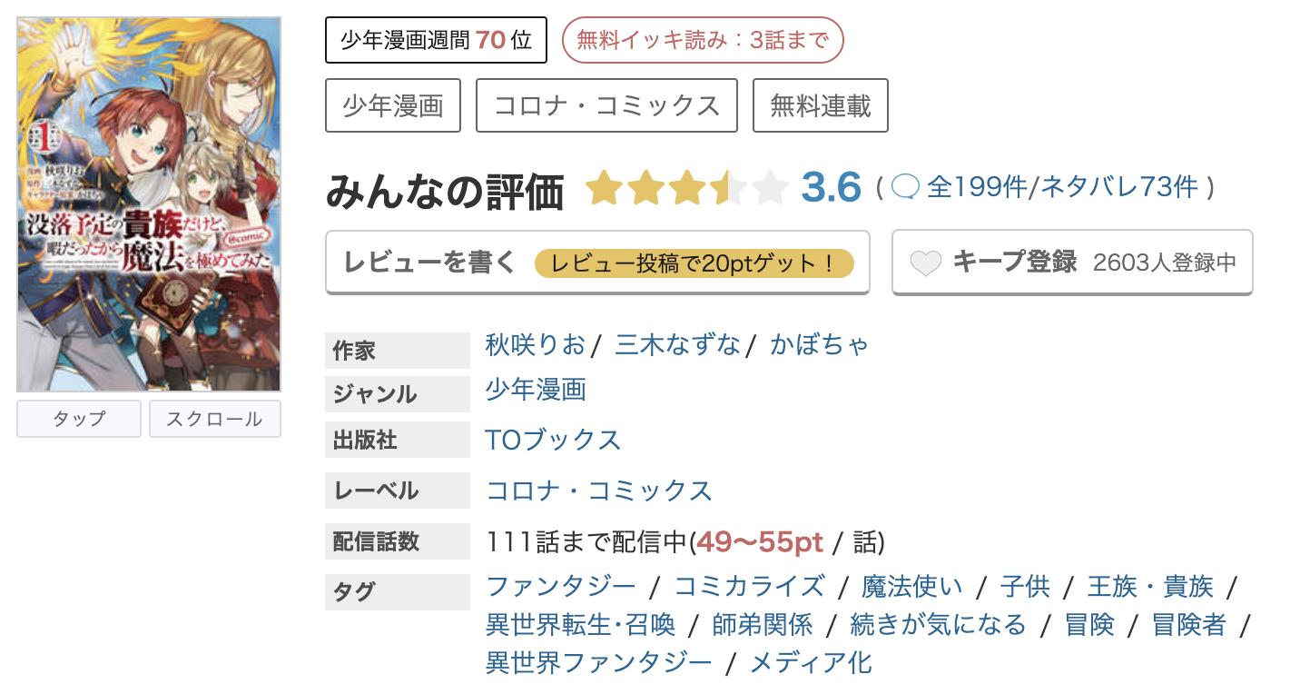The image size is (1300, 694).
Task: Open writer page for 三木なずな
Action: (676, 345)
